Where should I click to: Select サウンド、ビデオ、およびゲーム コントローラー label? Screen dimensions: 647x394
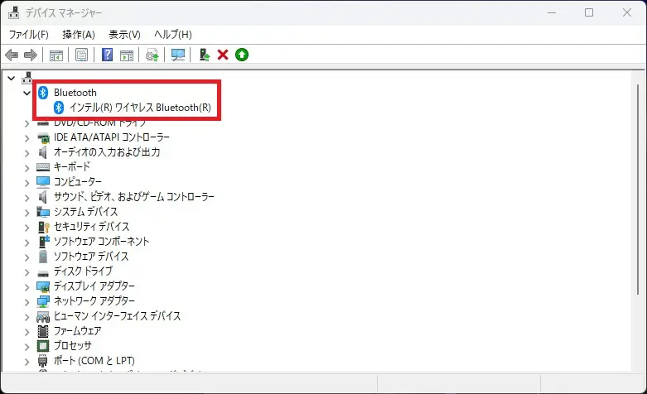[134, 197]
